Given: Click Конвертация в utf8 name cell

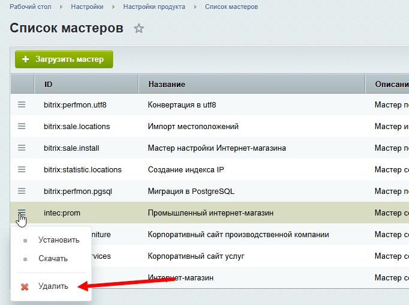Looking at the screenshot, I should click(x=182, y=105).
